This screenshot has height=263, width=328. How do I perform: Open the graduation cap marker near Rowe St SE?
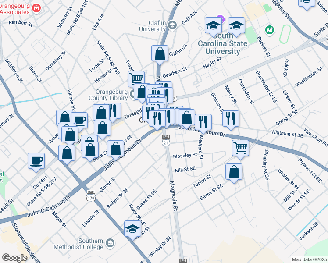[x=132, y=230]
